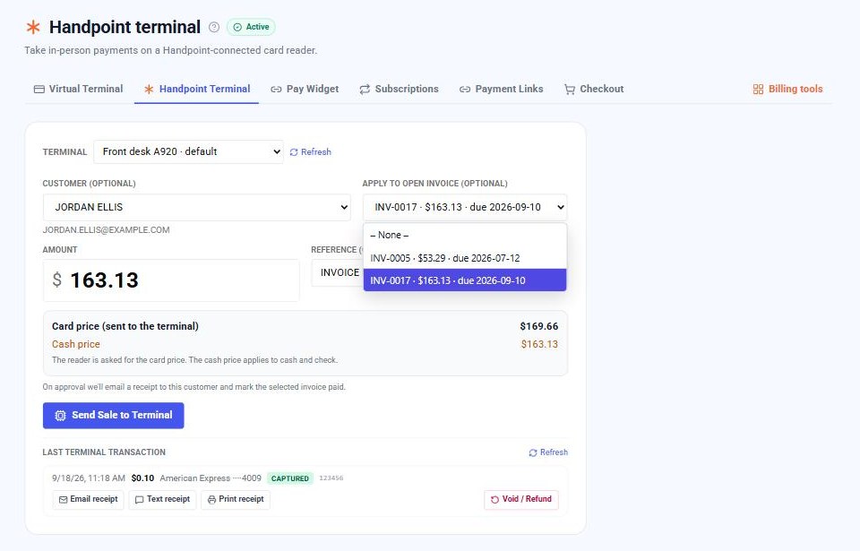
Task: Click the Reference input field showing INVOICE
Action: click(x=337, y=272)
